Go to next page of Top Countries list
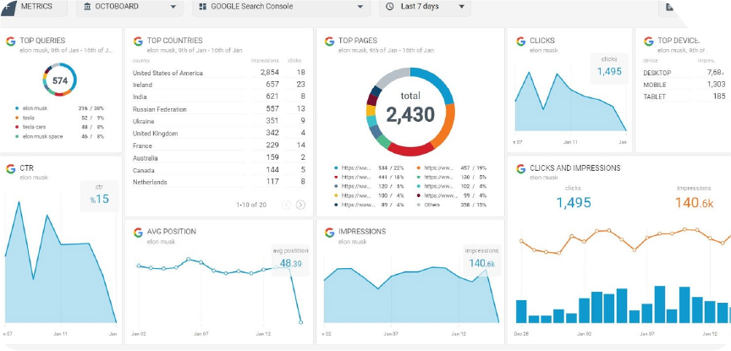 click(x=300, y=204)
